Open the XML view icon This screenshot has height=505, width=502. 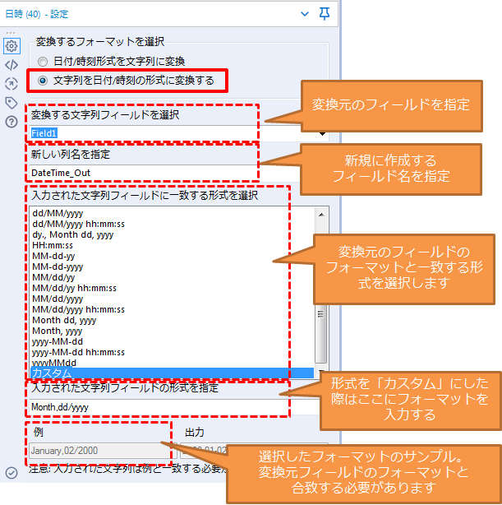pos(11,64)
